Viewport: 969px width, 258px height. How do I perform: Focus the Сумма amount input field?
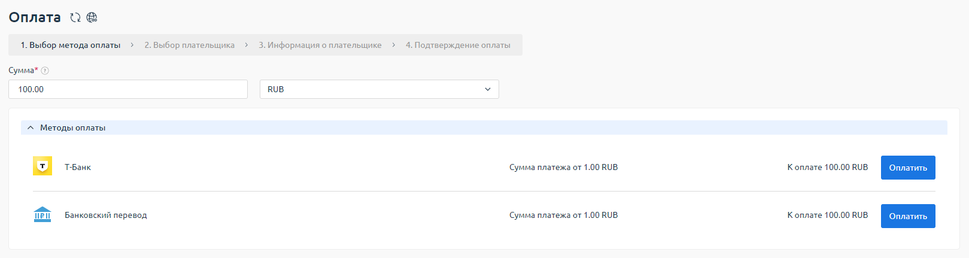tap(127, 89)
